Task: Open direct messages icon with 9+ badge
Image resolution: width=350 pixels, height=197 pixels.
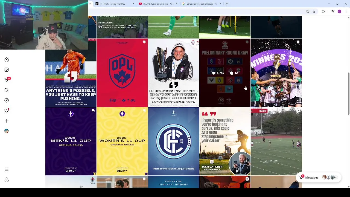Action: (x=7, y=80)
